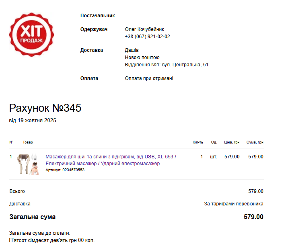Screen dimensions: 288x248
Task: Click the amount in words П'ятсот сімдесят дев'ять
Action: point(51,240)
